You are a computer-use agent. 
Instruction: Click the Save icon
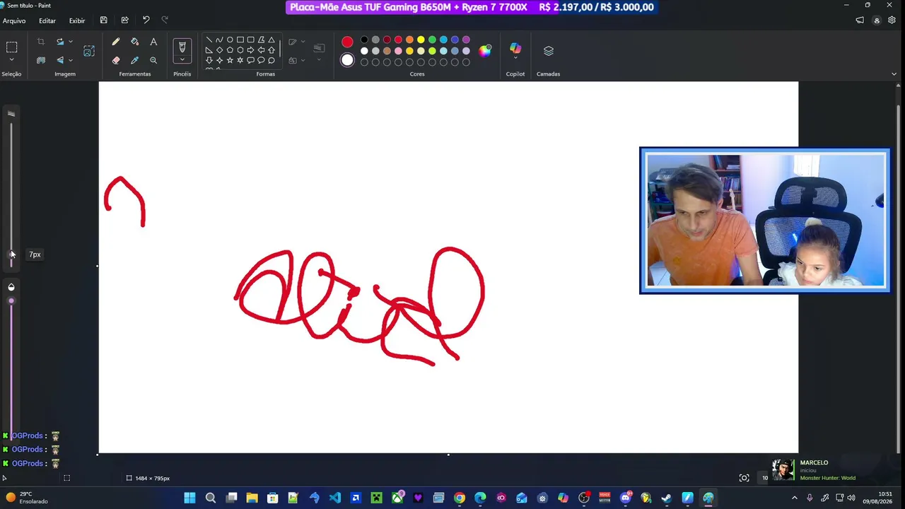pos(104,21)
